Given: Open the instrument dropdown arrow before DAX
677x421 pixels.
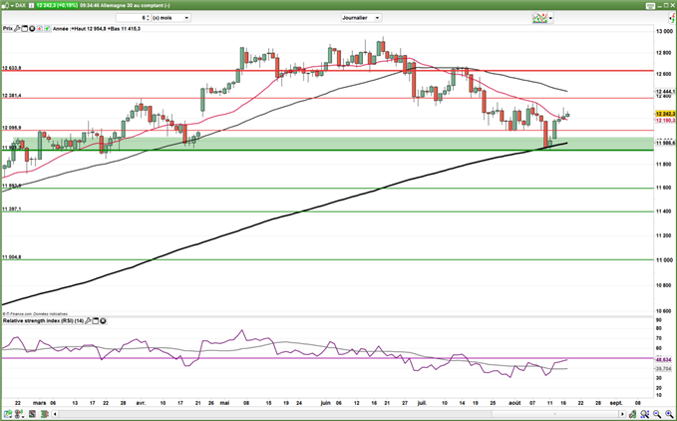Looking at the screenshot, I should pyautogui.click(x=12, y=6).
